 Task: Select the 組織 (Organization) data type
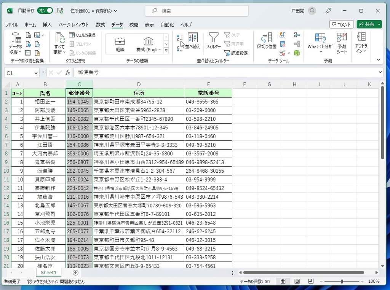[x=120, y=44]
